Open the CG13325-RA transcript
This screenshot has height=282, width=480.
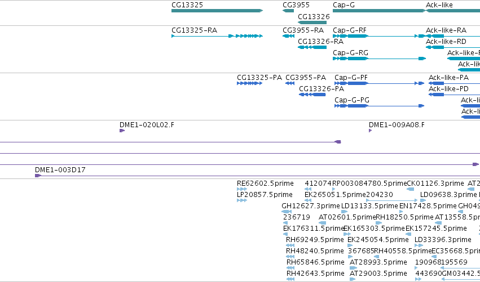[x=217, y=36]
